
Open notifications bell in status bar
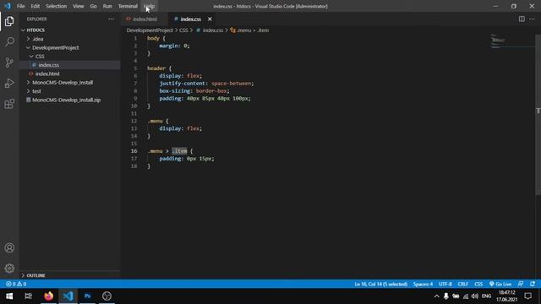[533, 284]
